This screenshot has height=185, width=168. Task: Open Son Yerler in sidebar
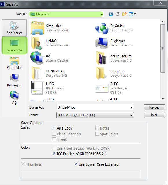point(14,28)
